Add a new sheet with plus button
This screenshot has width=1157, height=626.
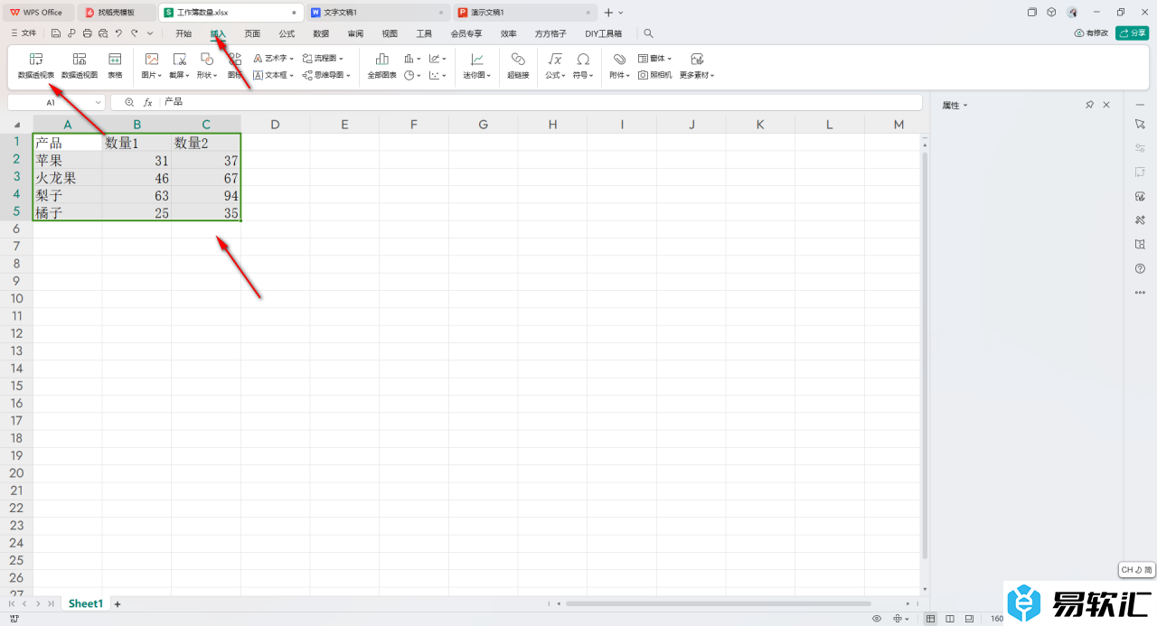[x=118, y=603]
